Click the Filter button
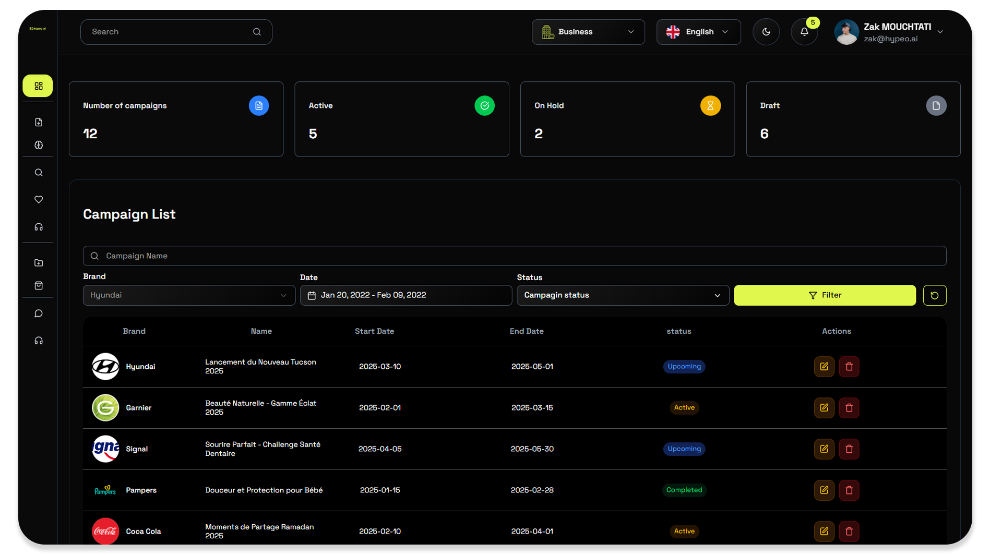Image resolution: width=990 pixels, height=555 pixels. 825,295
